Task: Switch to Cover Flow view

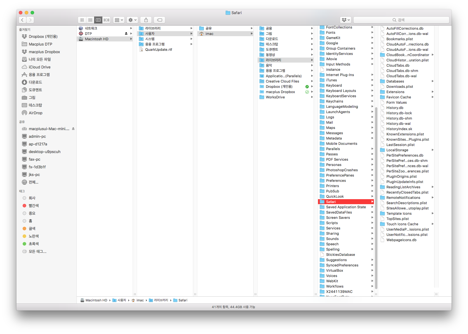Action: [106, 20]
